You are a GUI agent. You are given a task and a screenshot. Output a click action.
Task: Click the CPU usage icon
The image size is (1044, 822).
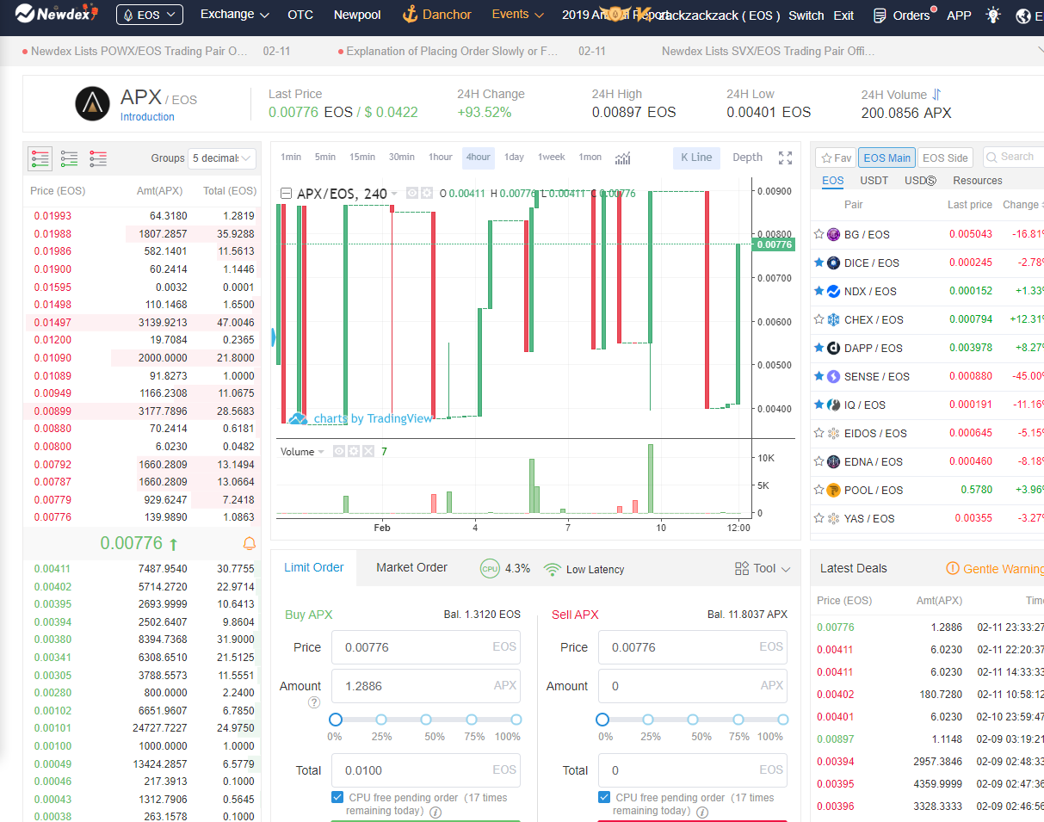tap(490, 568)
